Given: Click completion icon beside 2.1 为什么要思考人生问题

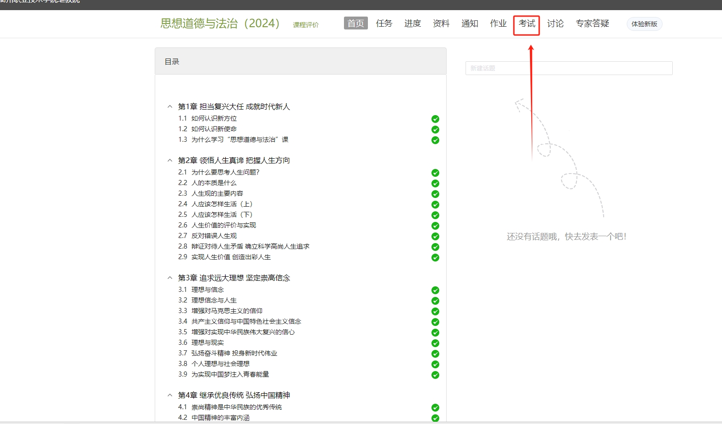Looking at the screenshot, I should point(435,173).
